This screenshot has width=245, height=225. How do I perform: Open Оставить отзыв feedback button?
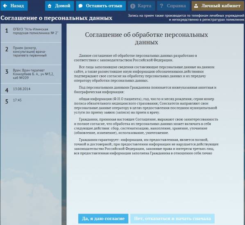tap(101, 6)
